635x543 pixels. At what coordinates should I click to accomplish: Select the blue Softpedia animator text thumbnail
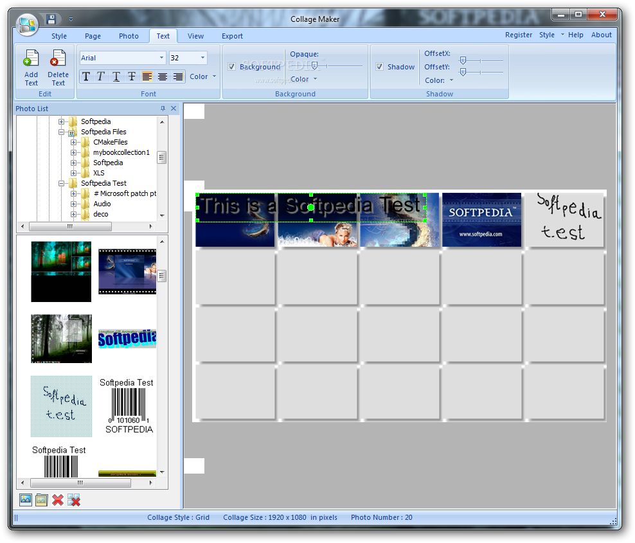point(127,339)
